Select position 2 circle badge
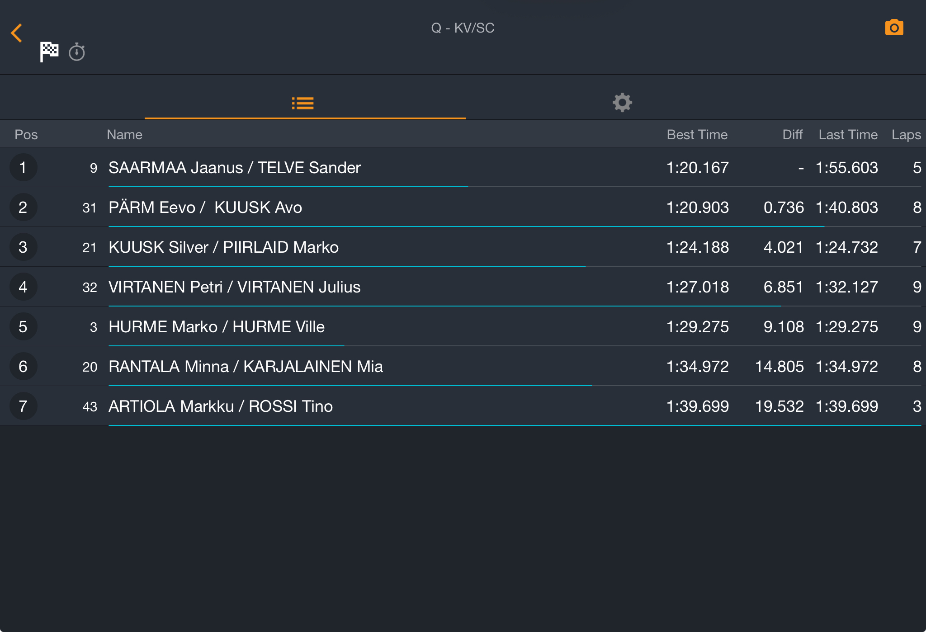926x632 pixels. tap(23, 207)
